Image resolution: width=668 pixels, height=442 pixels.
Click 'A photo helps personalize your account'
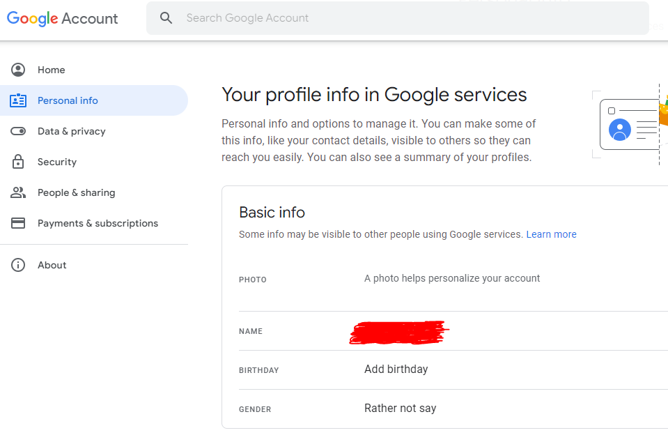pyautogui.click(x=452, y=278)
